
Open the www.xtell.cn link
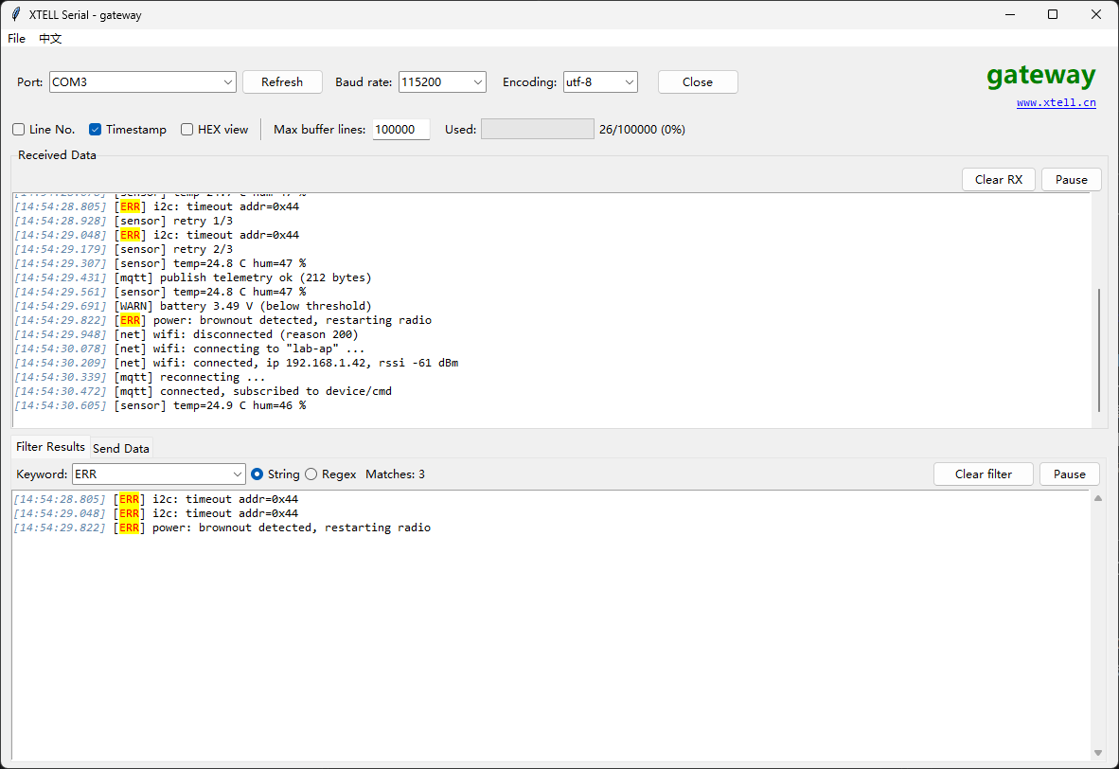click(x=1056, y=103)
